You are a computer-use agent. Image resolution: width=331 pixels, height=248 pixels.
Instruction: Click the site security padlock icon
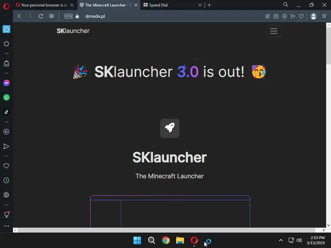click(77, 16)
